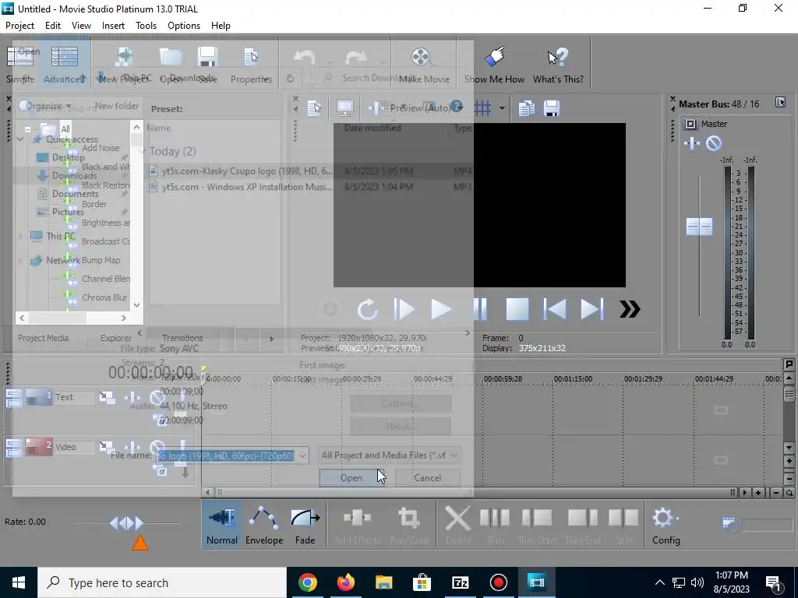Minimize Video track via stacked-bars icon
798x598 pixels.
tap(14, 448)
